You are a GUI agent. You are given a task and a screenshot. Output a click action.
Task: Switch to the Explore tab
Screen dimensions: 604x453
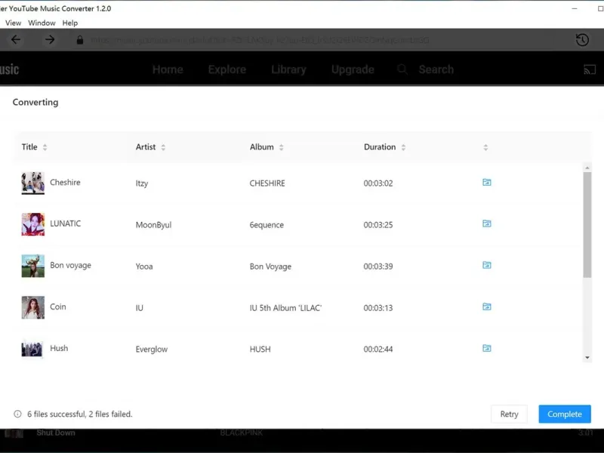[227, 69]
